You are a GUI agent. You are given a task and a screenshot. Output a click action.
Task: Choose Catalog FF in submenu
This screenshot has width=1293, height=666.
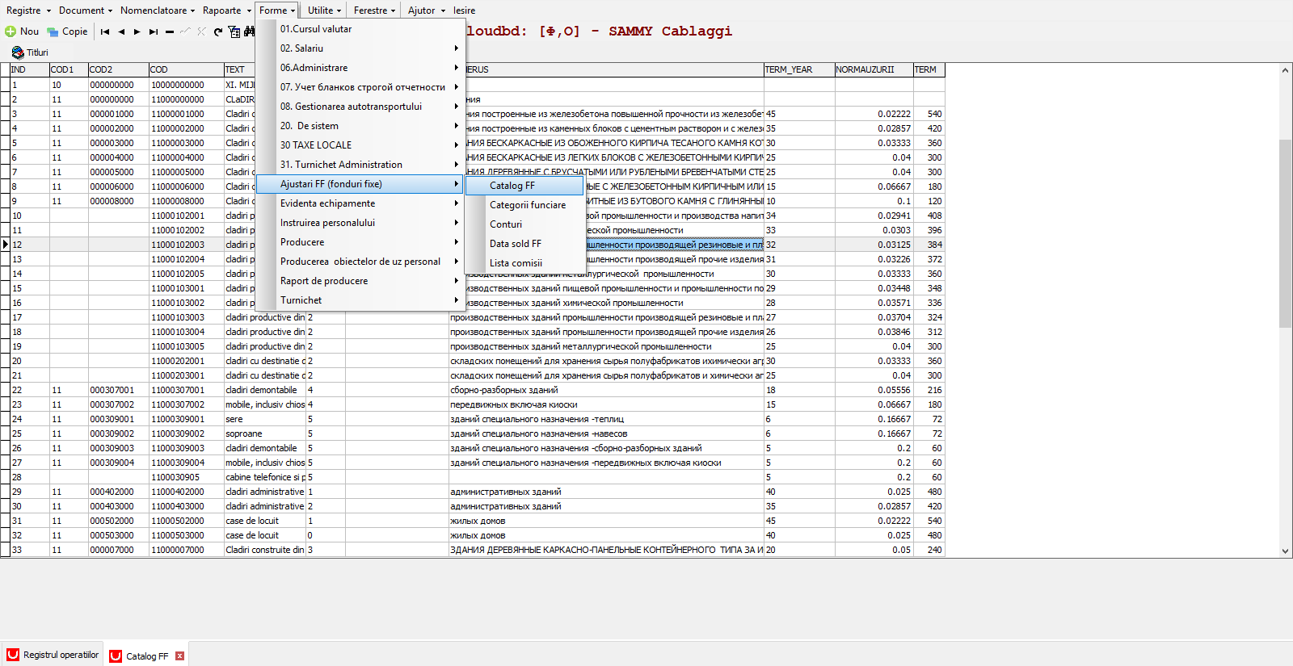(525, 186)
